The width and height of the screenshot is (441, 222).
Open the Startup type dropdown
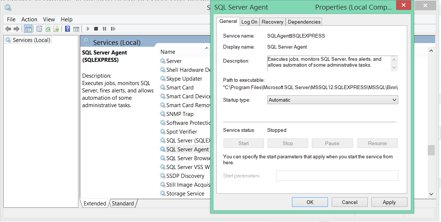(332, 100)
